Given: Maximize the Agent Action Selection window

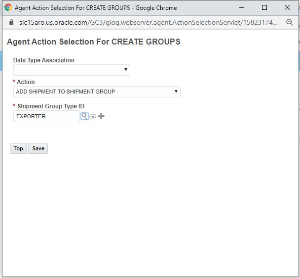Looking at the screenshot, I should pyautogui.click(x=264, y=8).
